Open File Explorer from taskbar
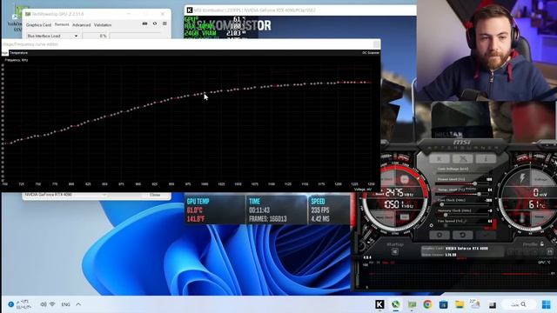The image size is (557, 313). (460, 304)
